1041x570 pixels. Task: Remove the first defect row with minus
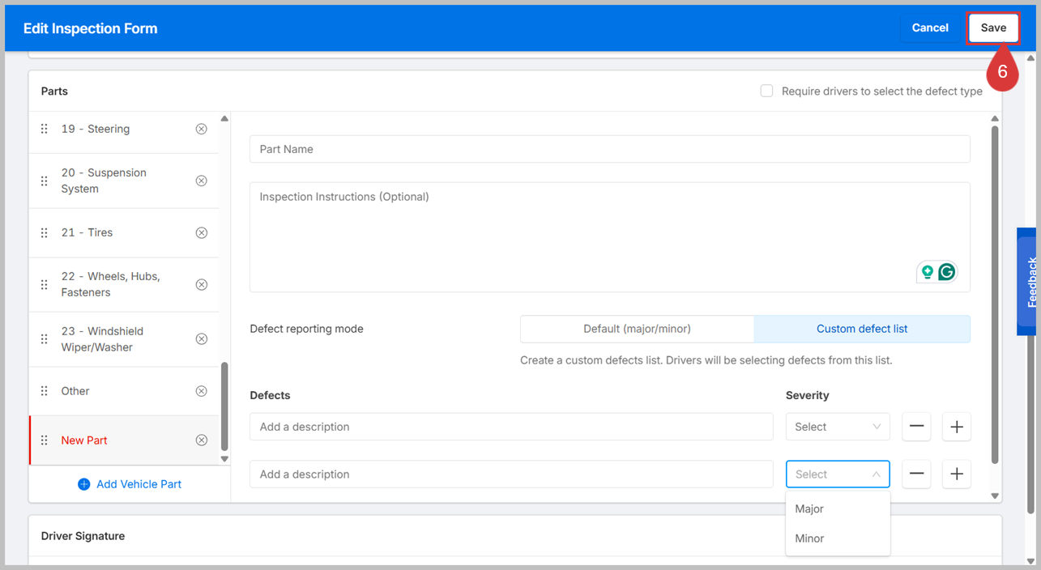tap(916, 427)
